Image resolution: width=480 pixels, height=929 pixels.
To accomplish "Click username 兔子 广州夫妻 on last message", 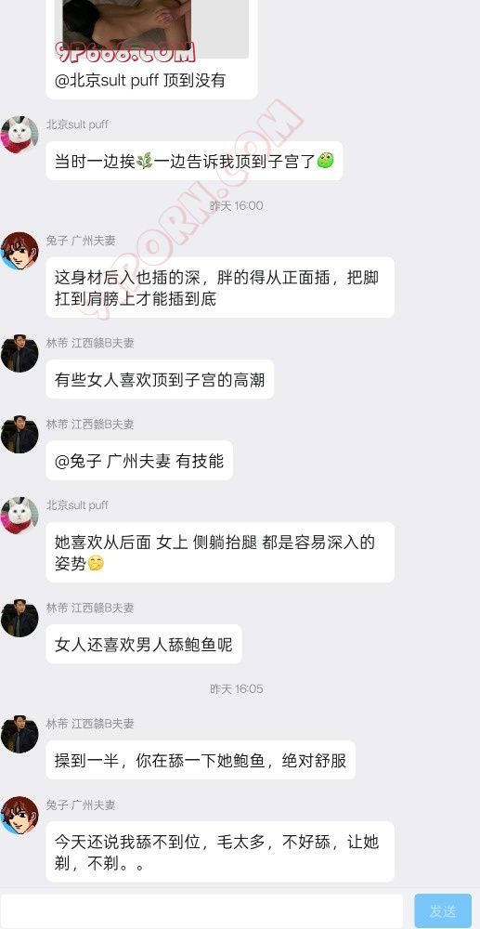I will pos(81,805).
